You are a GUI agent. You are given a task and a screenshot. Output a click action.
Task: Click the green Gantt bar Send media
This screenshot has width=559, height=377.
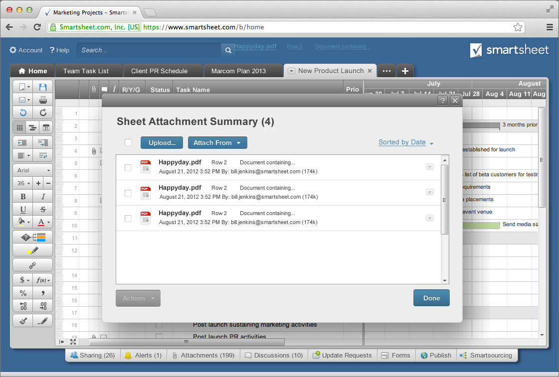(481, 225)
